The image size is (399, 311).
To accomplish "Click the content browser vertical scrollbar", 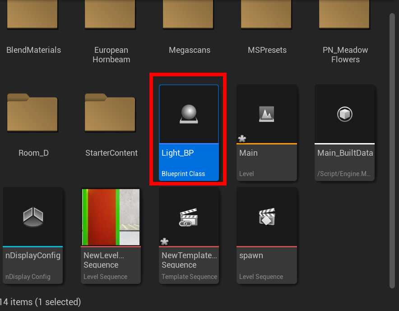I will [x=392, y=151].
